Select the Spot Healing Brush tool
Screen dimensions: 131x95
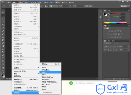[x=3, y=31]
